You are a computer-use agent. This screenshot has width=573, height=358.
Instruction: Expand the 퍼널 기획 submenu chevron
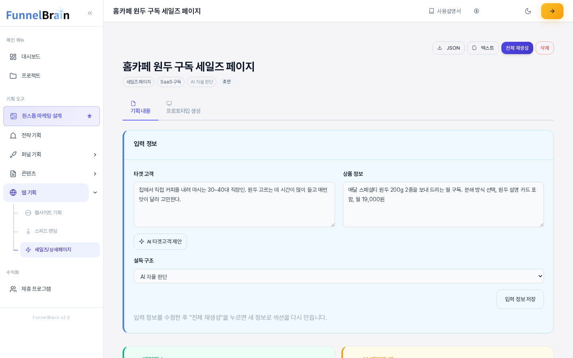coord(95,155)
